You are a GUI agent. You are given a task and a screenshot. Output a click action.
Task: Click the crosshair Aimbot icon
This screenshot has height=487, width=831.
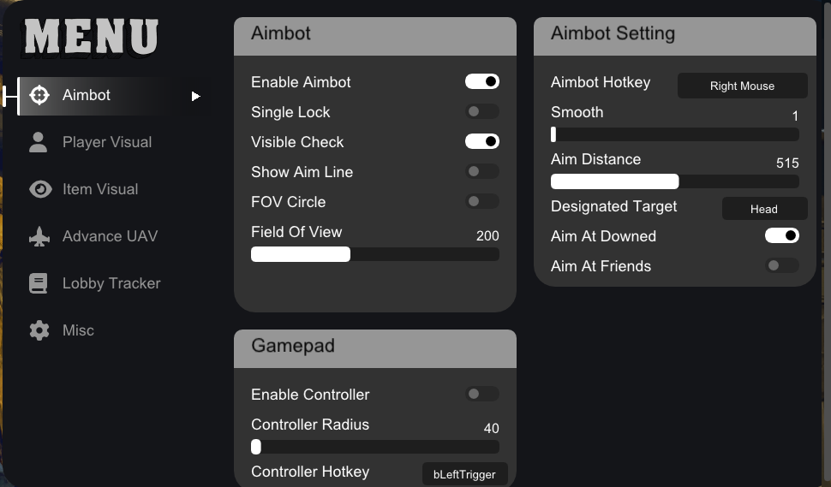39,95
